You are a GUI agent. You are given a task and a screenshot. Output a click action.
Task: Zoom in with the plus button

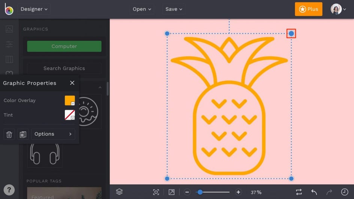tap(238, 192)
